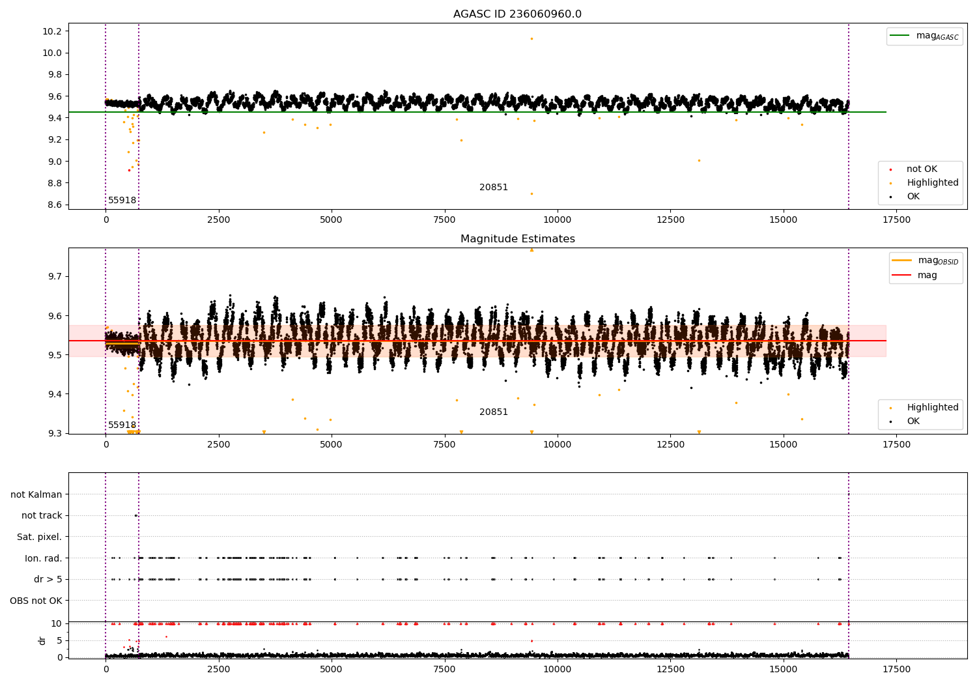Click the 'Ion. rad.' axis label
The height and width of the screenshot is (684, 977).
(x=43, y=558)
